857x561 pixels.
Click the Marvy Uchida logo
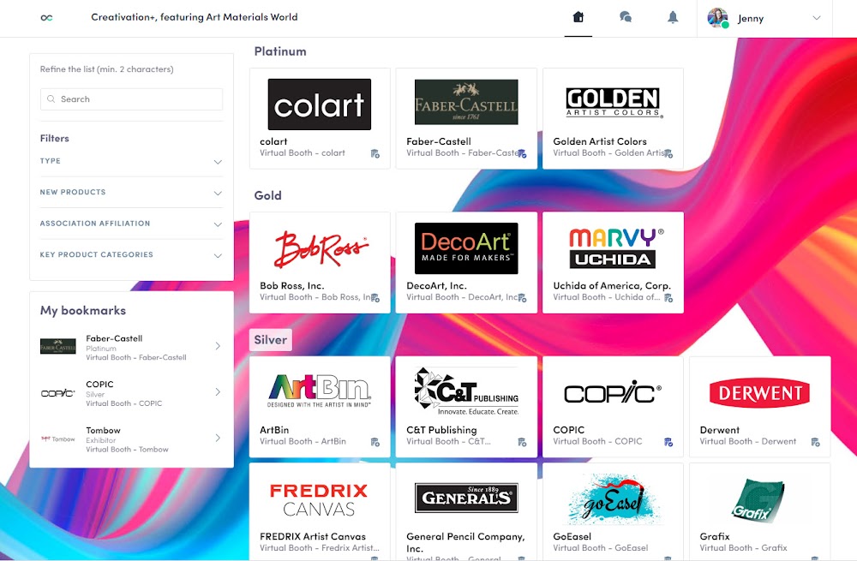(614, 248)
